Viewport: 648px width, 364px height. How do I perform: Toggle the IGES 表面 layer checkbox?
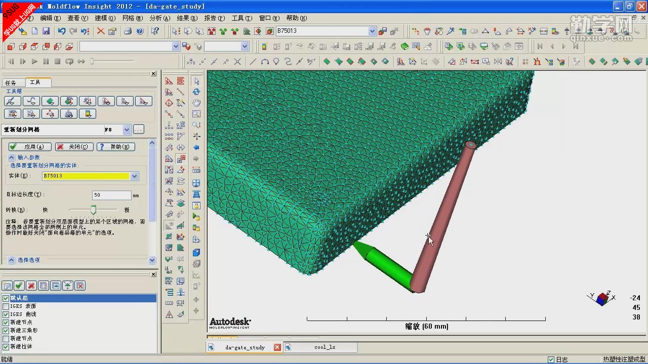click(x=6, y=306)
